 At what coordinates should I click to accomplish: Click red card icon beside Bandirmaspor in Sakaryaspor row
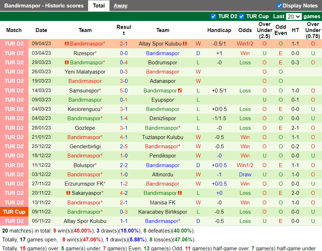pyautogui.click(x=179, y=193)
